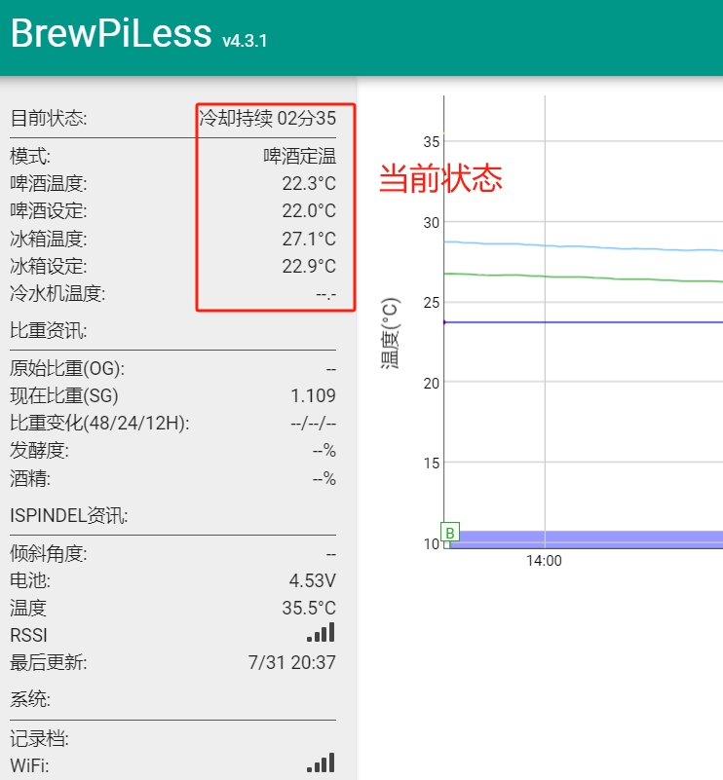
Task: Click the RSSI signal strength icon
Action: [x=321, y=633]
